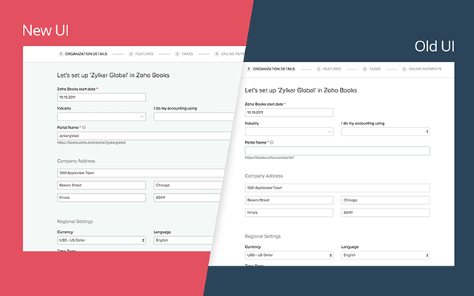This screenshot has width=474, height=296.
Task: Click the "New UI" title text
Action: (x=46, y=30)
